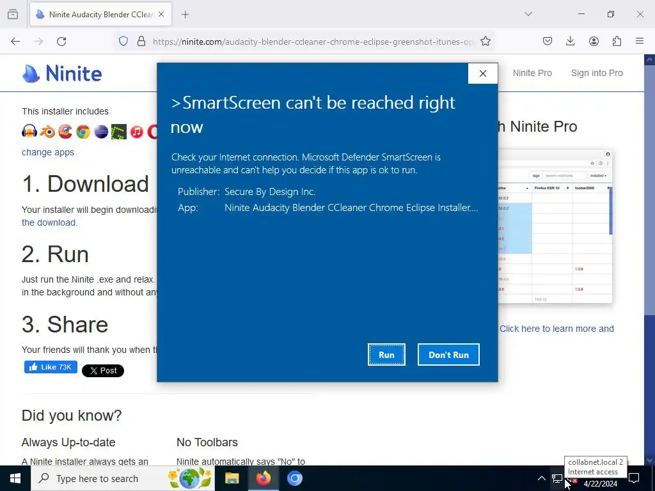Click the Greenshot app icon
The image size is (655, 491).
tap(118, 132)
